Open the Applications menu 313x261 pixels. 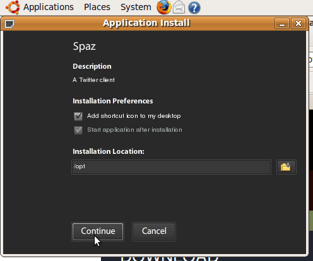[x=49, y=7]
